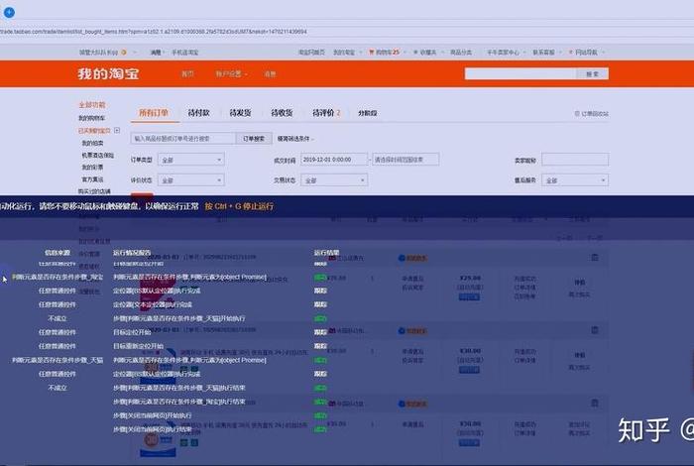Click the blue browser back button
The width and height of the screenshot is (694, 466).
[9, 12]
